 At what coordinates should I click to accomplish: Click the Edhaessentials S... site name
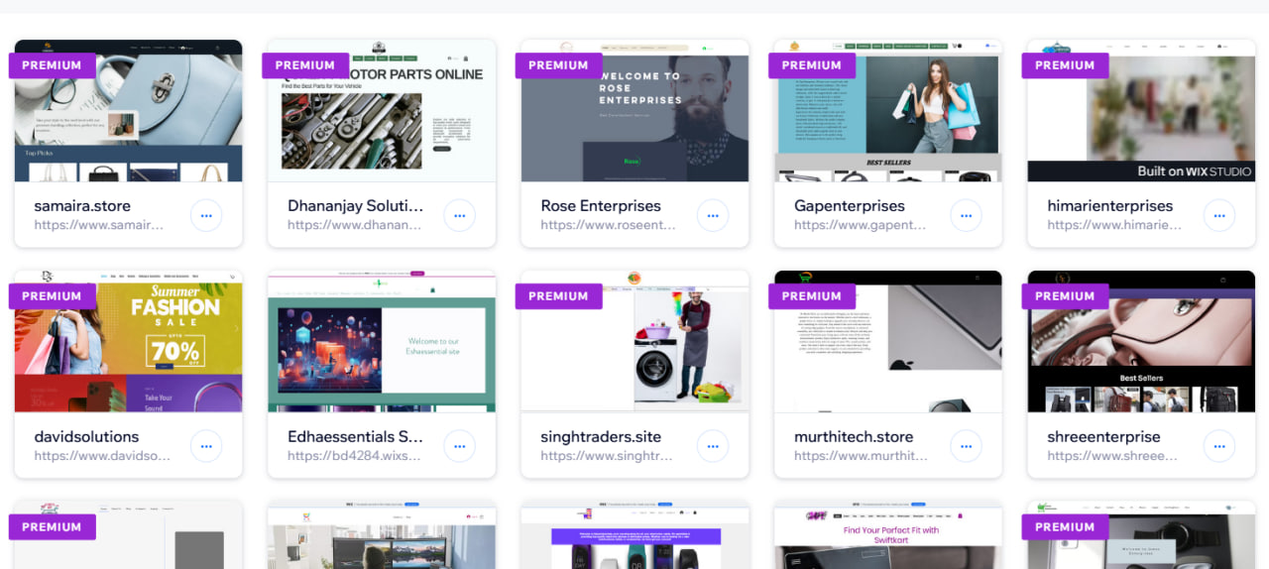[356, 437]
